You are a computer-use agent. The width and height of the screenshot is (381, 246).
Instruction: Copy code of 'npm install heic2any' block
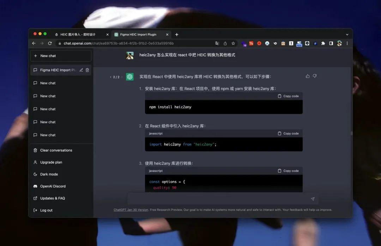click(288, 96)
